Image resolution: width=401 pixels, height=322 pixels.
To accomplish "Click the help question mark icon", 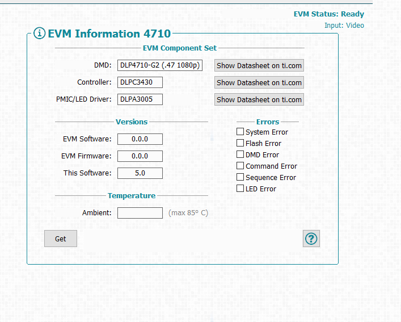I will pos(311,239).
